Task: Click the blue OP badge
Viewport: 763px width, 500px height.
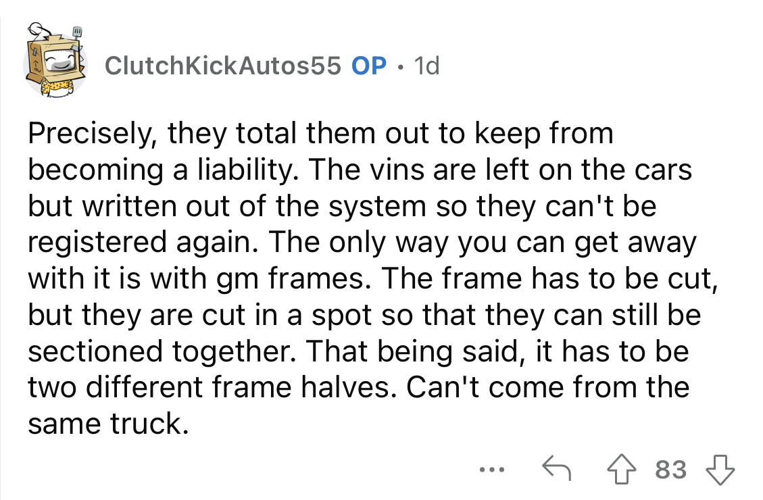Action: (x=369, y=66)
